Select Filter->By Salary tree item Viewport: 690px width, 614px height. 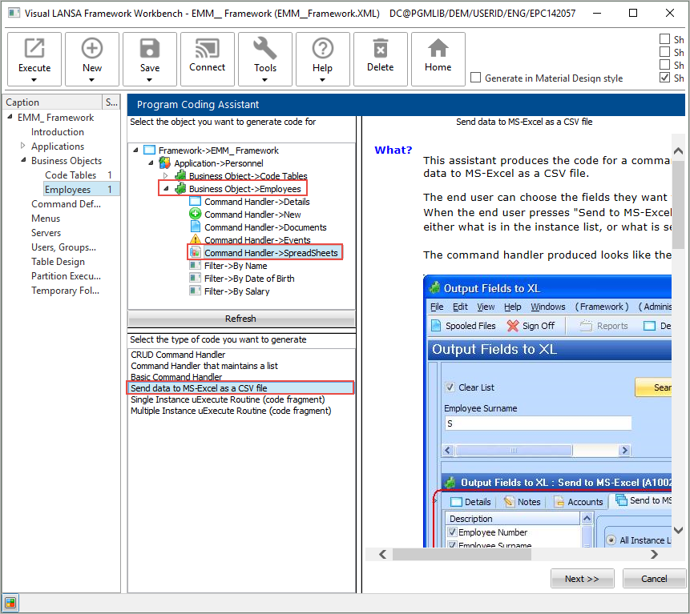(236, 291)
